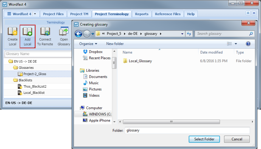Open the Help tab
The width and height of the screenshot is (261, 149).
pos(191,14)
